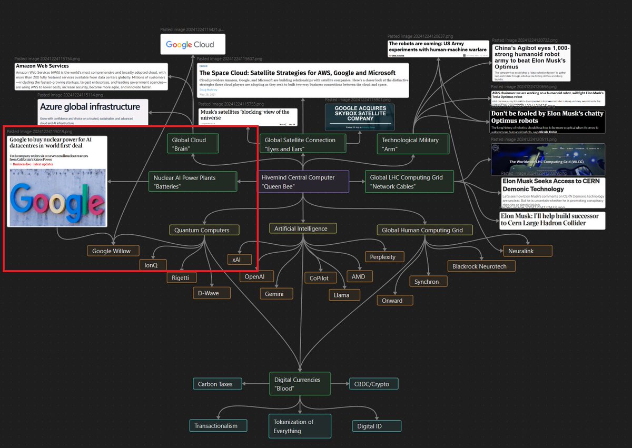Select the Tokenization of Everything node

tap(300, 426)
